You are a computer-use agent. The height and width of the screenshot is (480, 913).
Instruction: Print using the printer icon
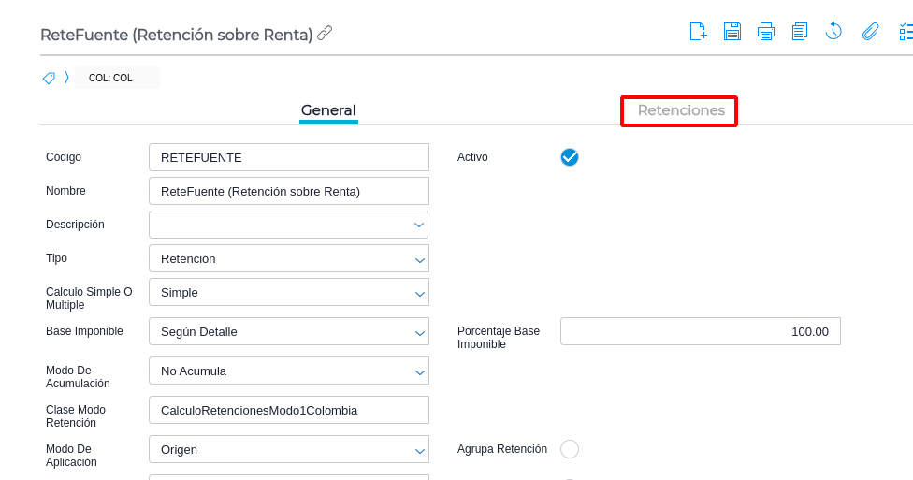(x=766, y=32)
